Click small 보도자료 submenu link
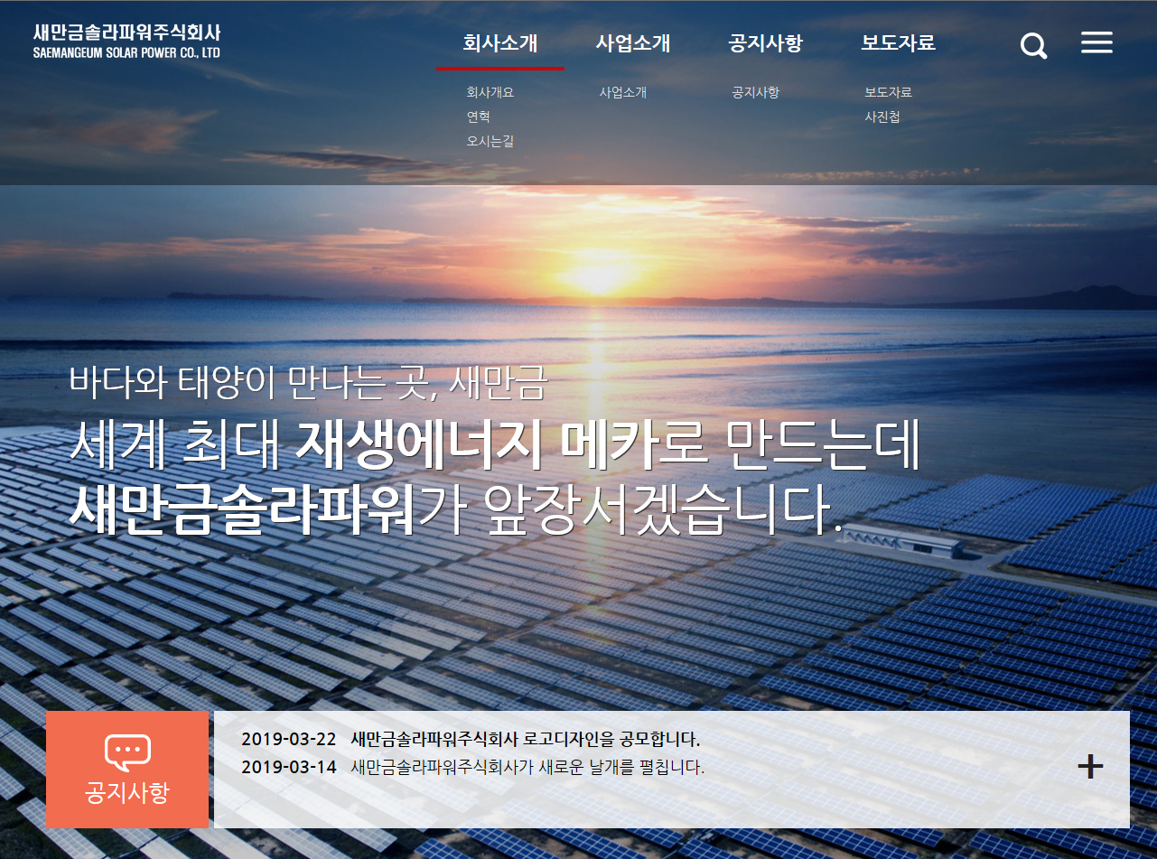The image size is (1157, 859). [x=888, y=92]
